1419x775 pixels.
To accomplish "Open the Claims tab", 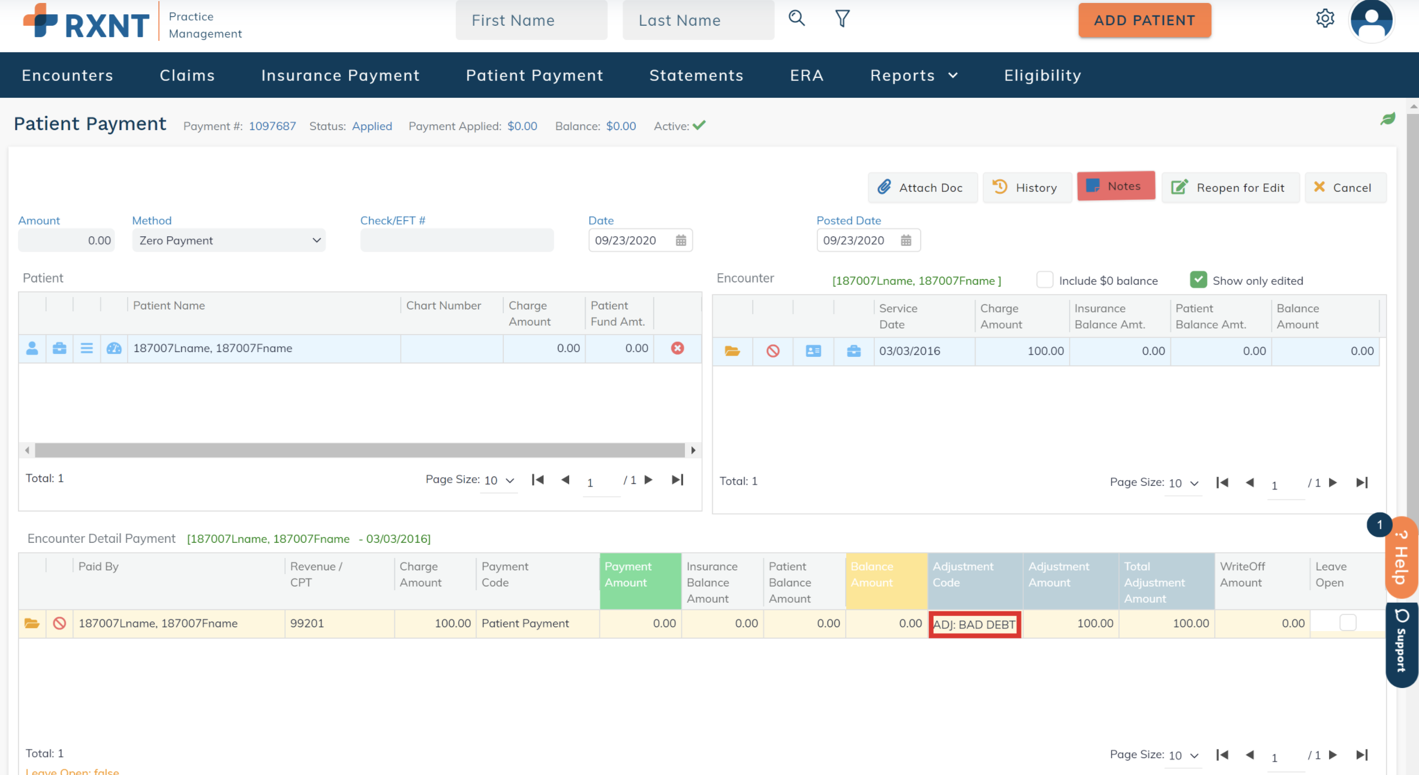I will pos(187,76).
